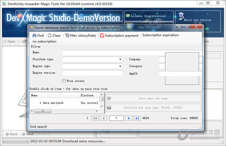Click the page number input box
226x146 pixels.
[116, 118]
